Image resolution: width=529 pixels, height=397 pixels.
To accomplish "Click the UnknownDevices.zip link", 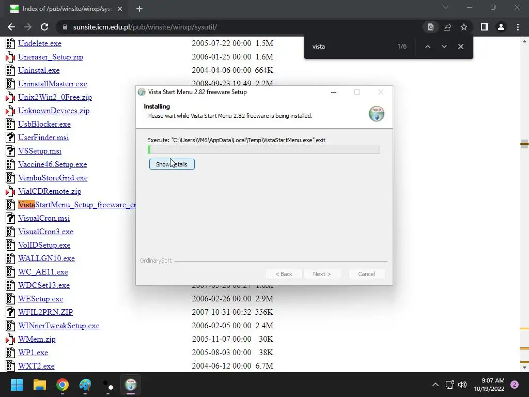I will point(54,111).
